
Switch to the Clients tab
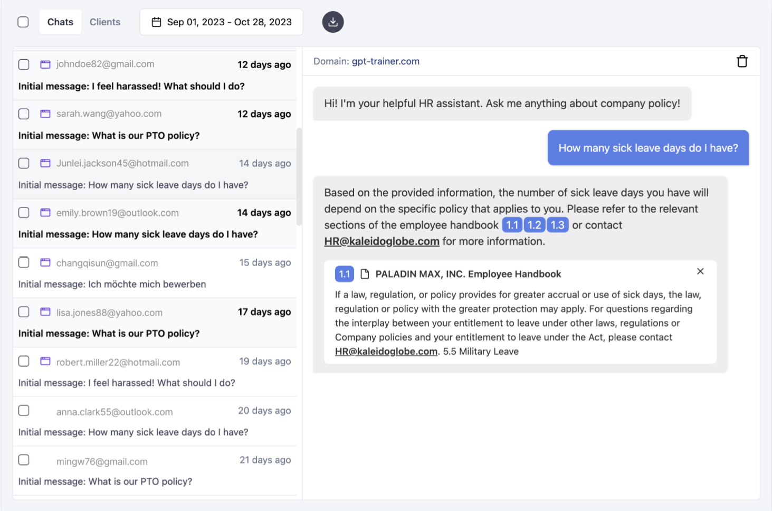(105, 22)
